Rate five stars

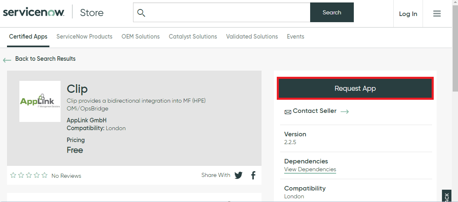coord(44,175)
